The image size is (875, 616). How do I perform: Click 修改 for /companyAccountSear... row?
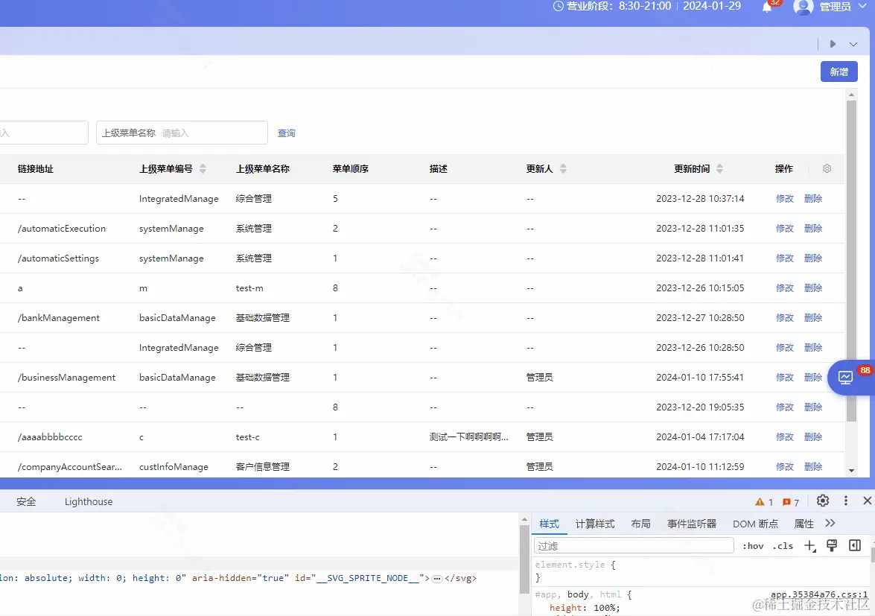tap(785, 466)
